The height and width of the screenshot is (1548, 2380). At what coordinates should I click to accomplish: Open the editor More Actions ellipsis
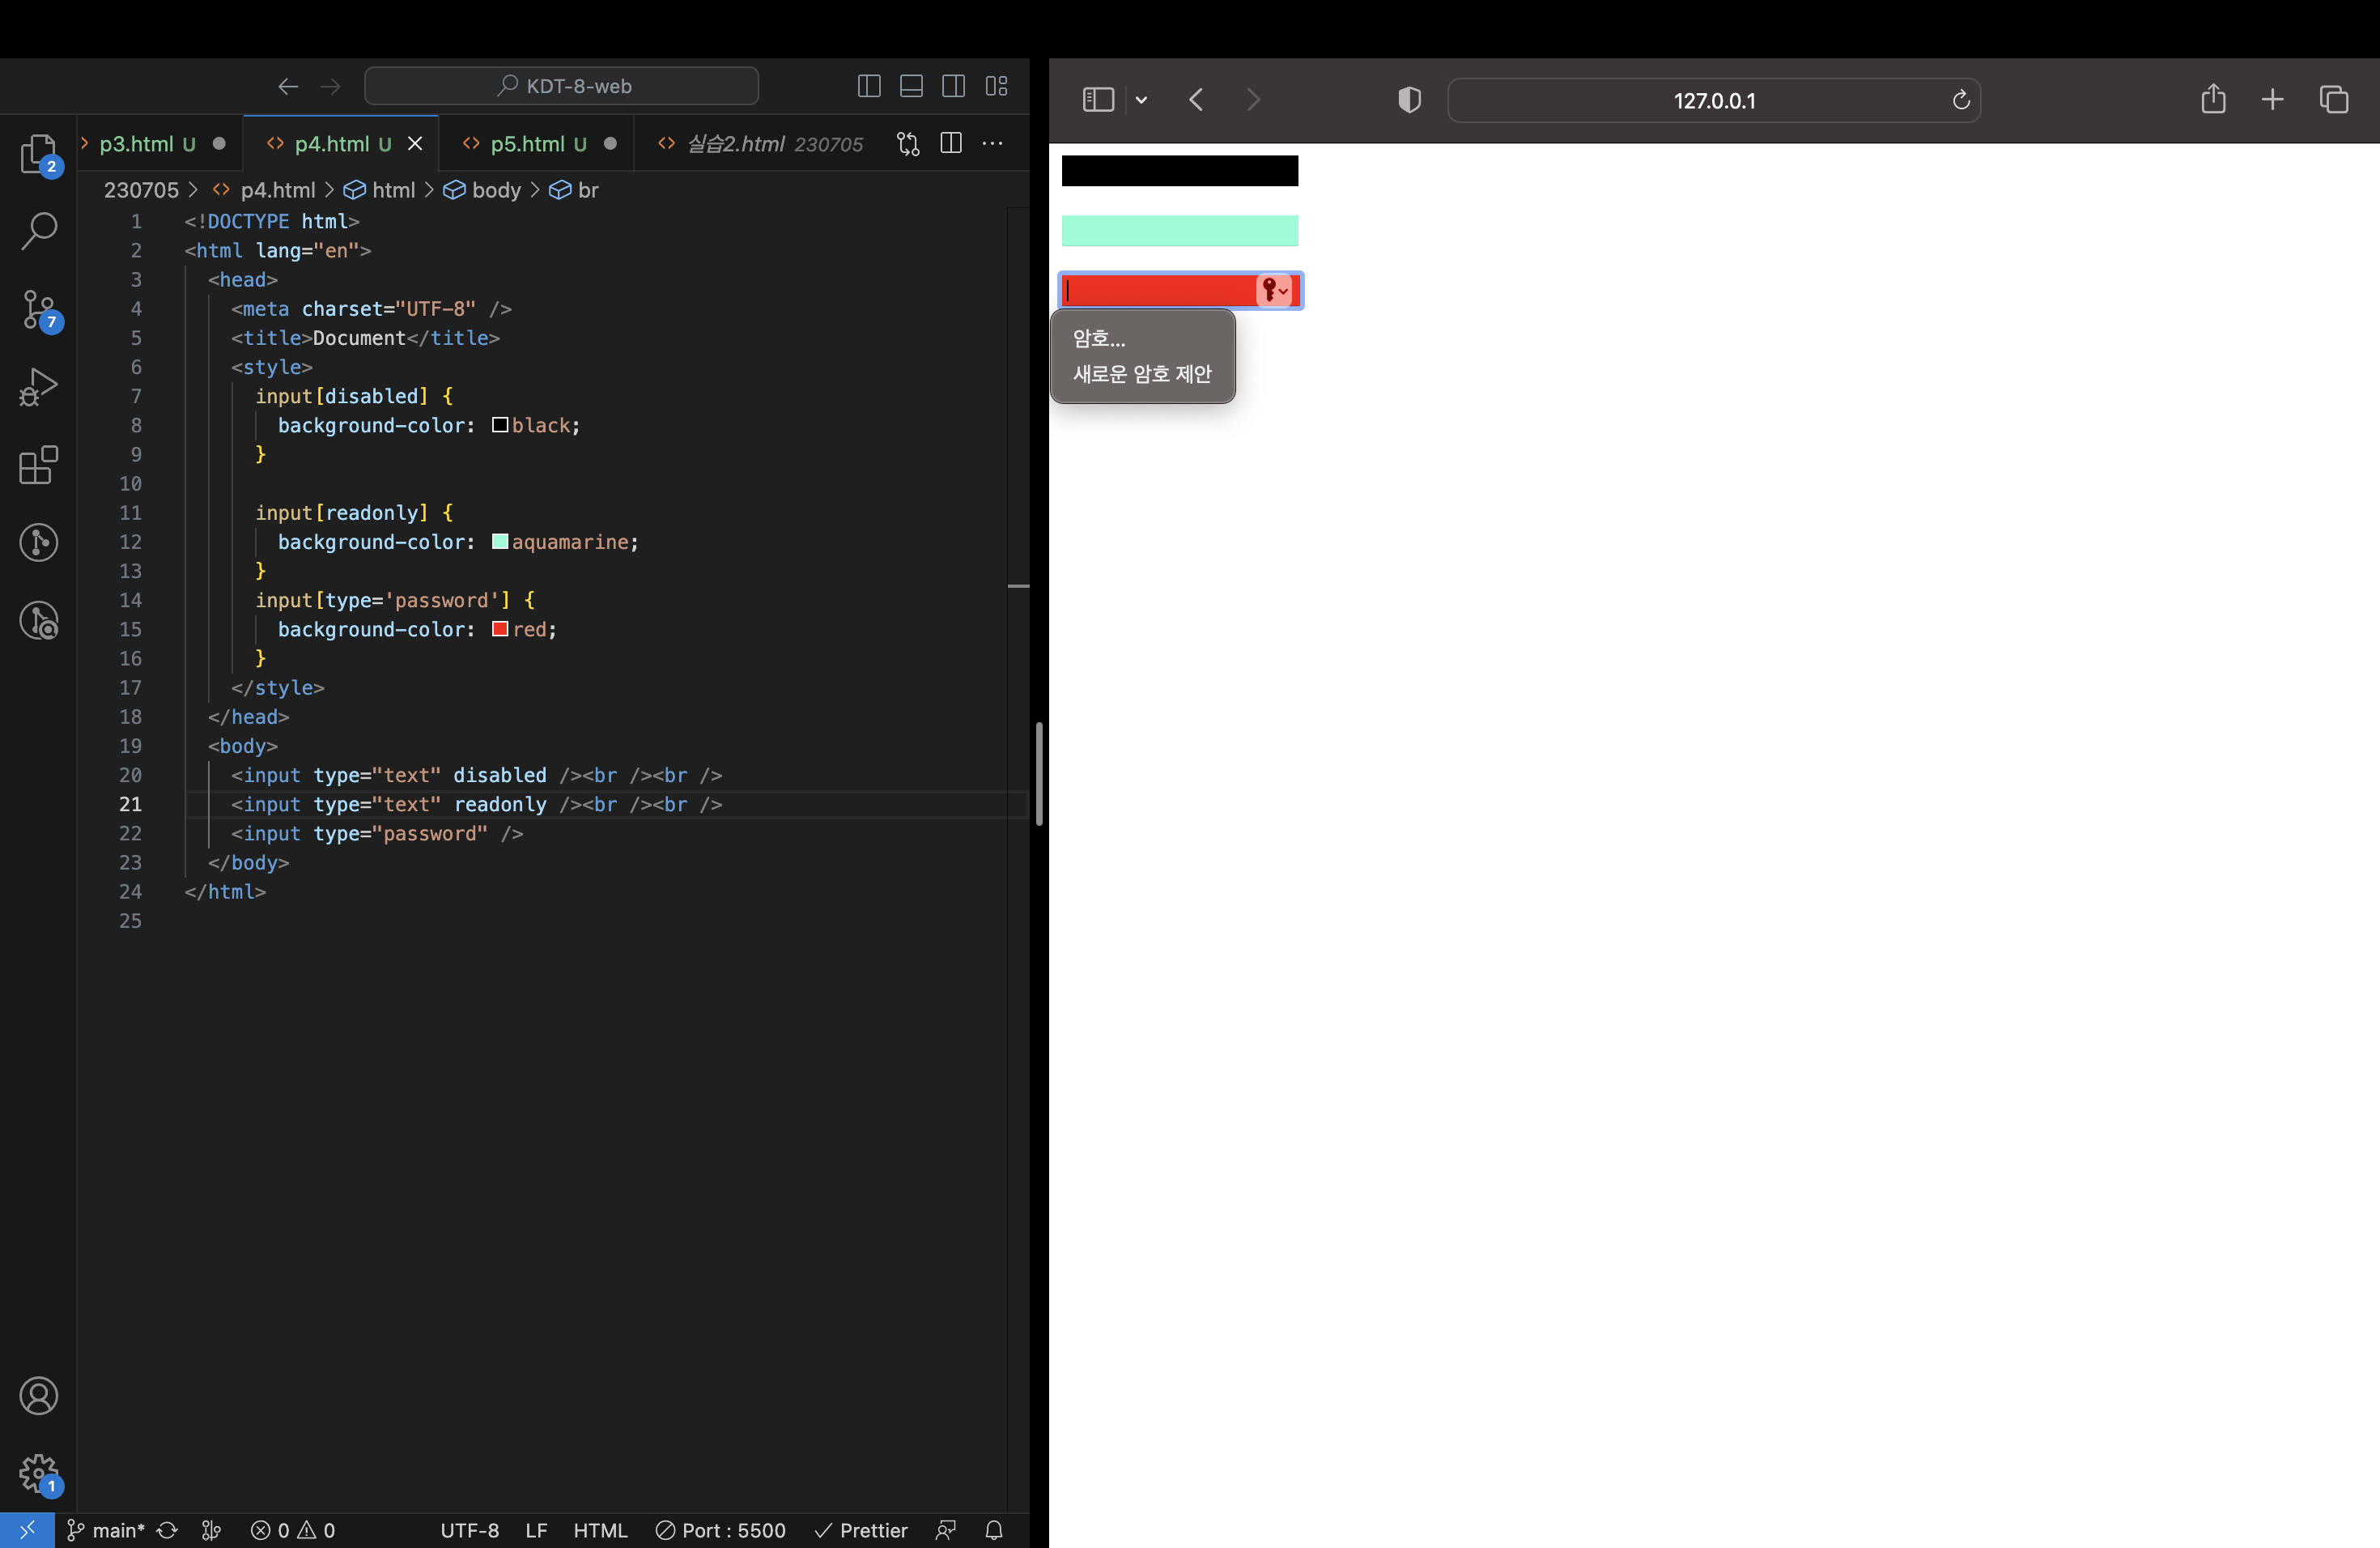point(992,143)
